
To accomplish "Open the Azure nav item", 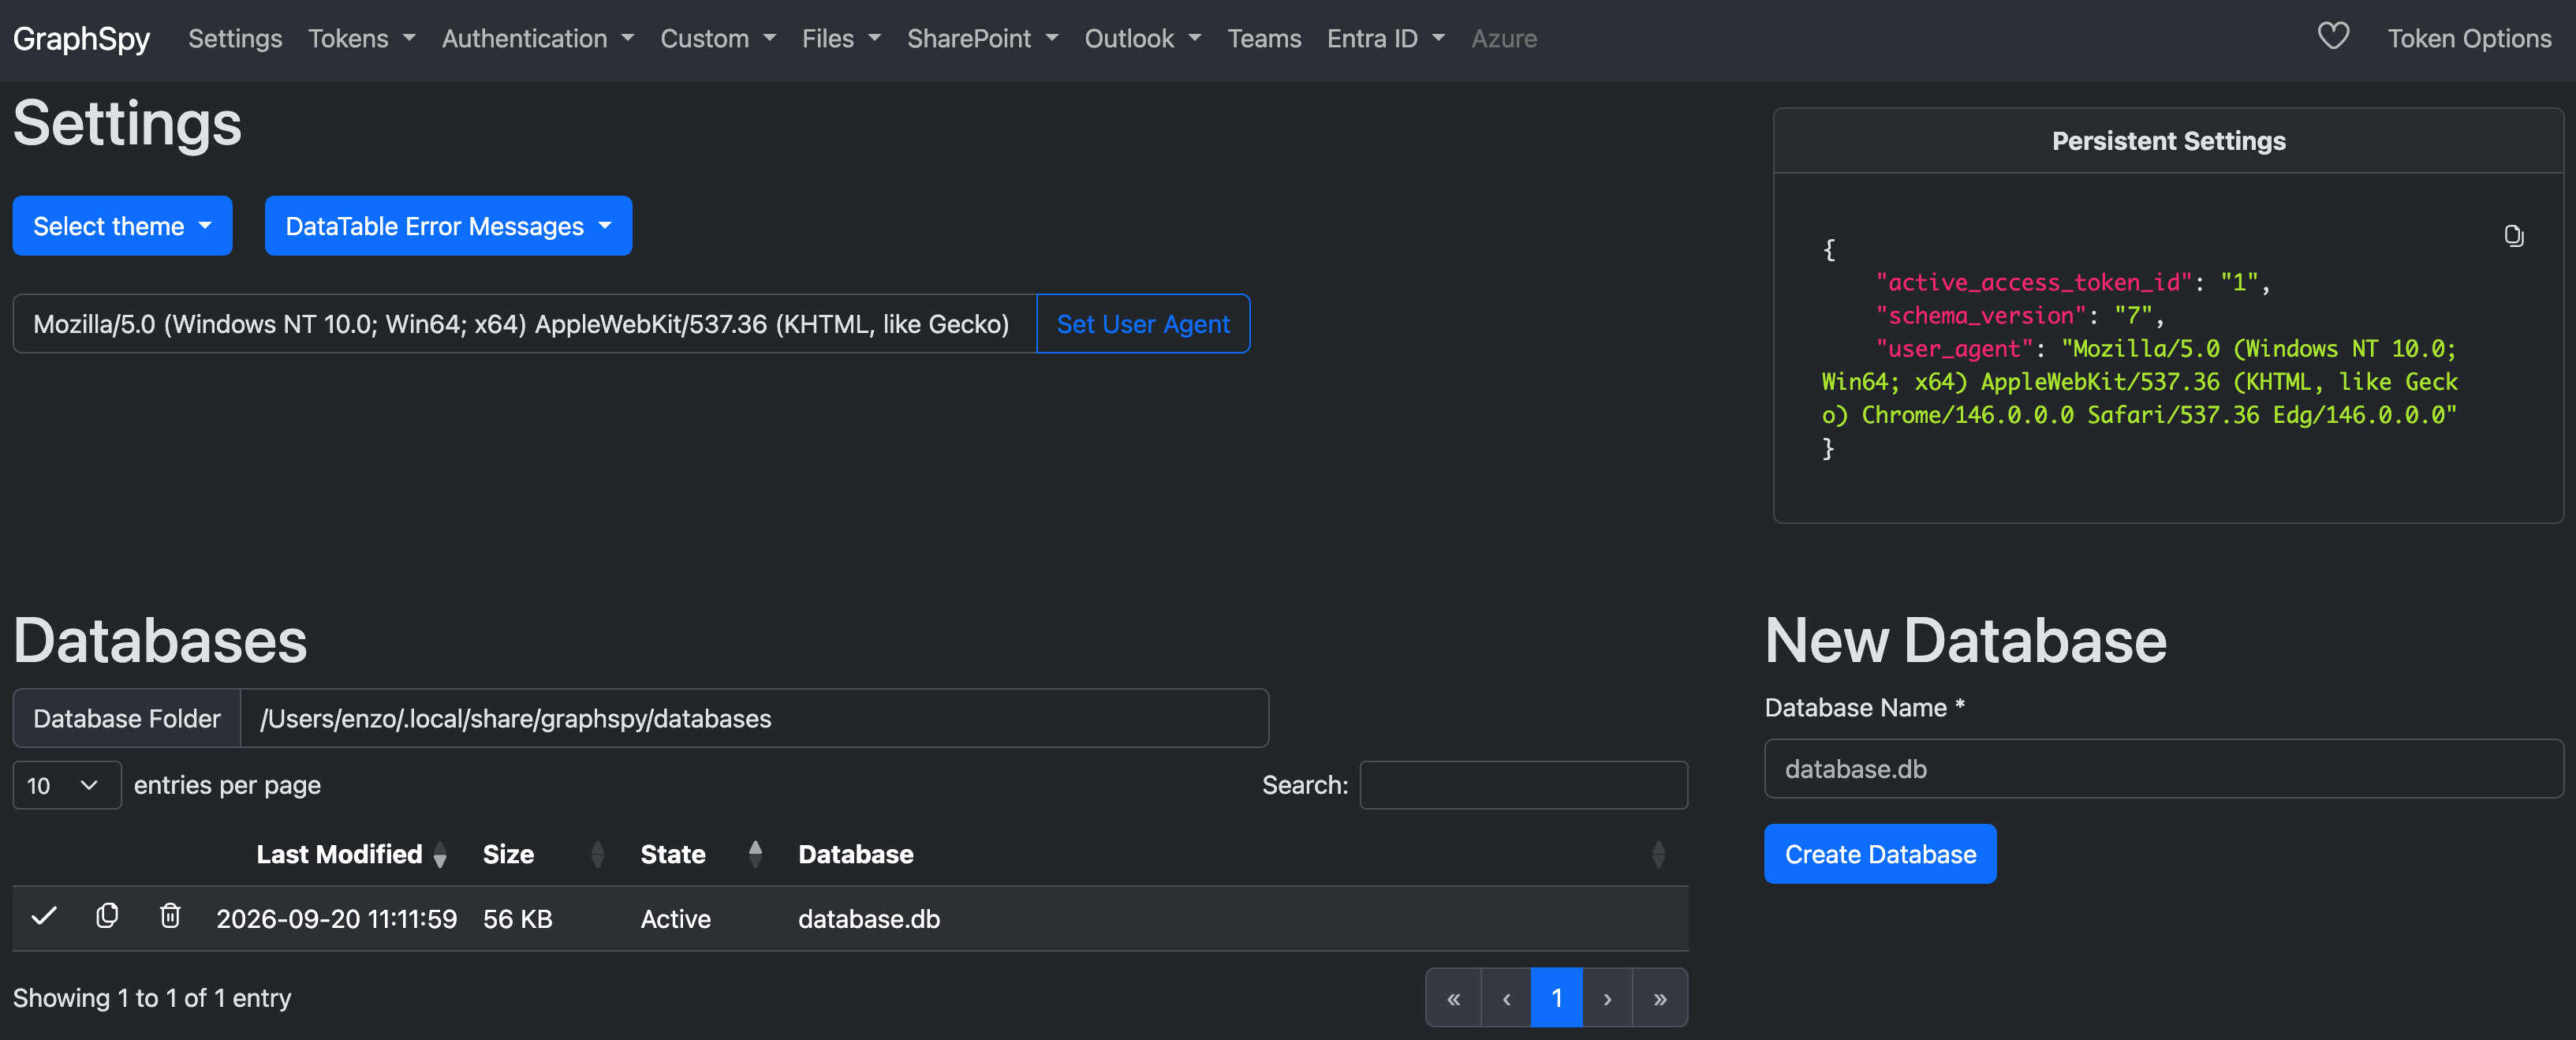I will tap(1503, 38).
